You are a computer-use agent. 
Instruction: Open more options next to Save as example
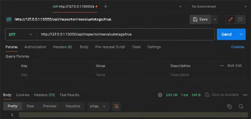coord(245,95)
